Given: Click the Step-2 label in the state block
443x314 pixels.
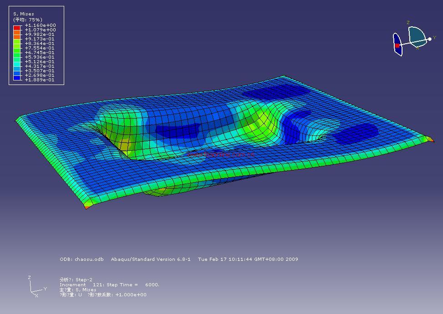Looking at the screenshot, I should pos(84,280).
